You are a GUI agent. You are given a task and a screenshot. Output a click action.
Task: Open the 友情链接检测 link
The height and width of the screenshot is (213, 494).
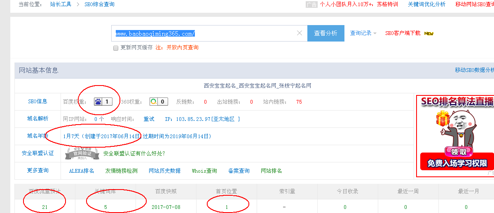(121, 171)
